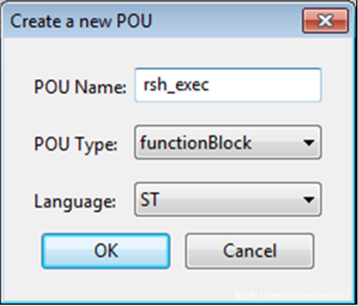Click the "POU Type:" label
The image size is (358, 306).
tap(75, 144)
